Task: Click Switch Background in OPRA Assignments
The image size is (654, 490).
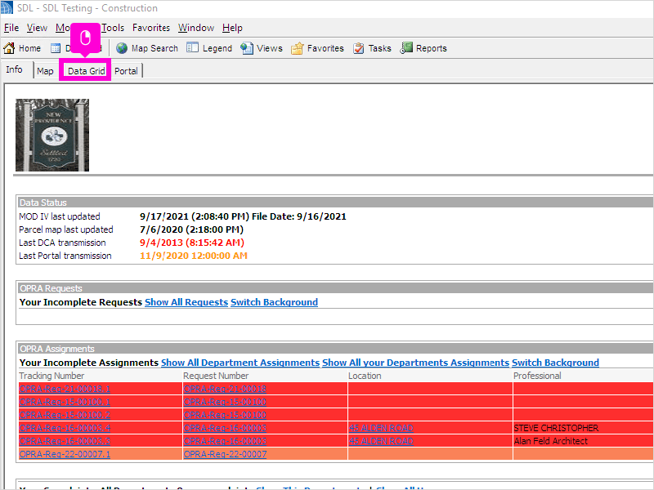Action: pos(555,363)
